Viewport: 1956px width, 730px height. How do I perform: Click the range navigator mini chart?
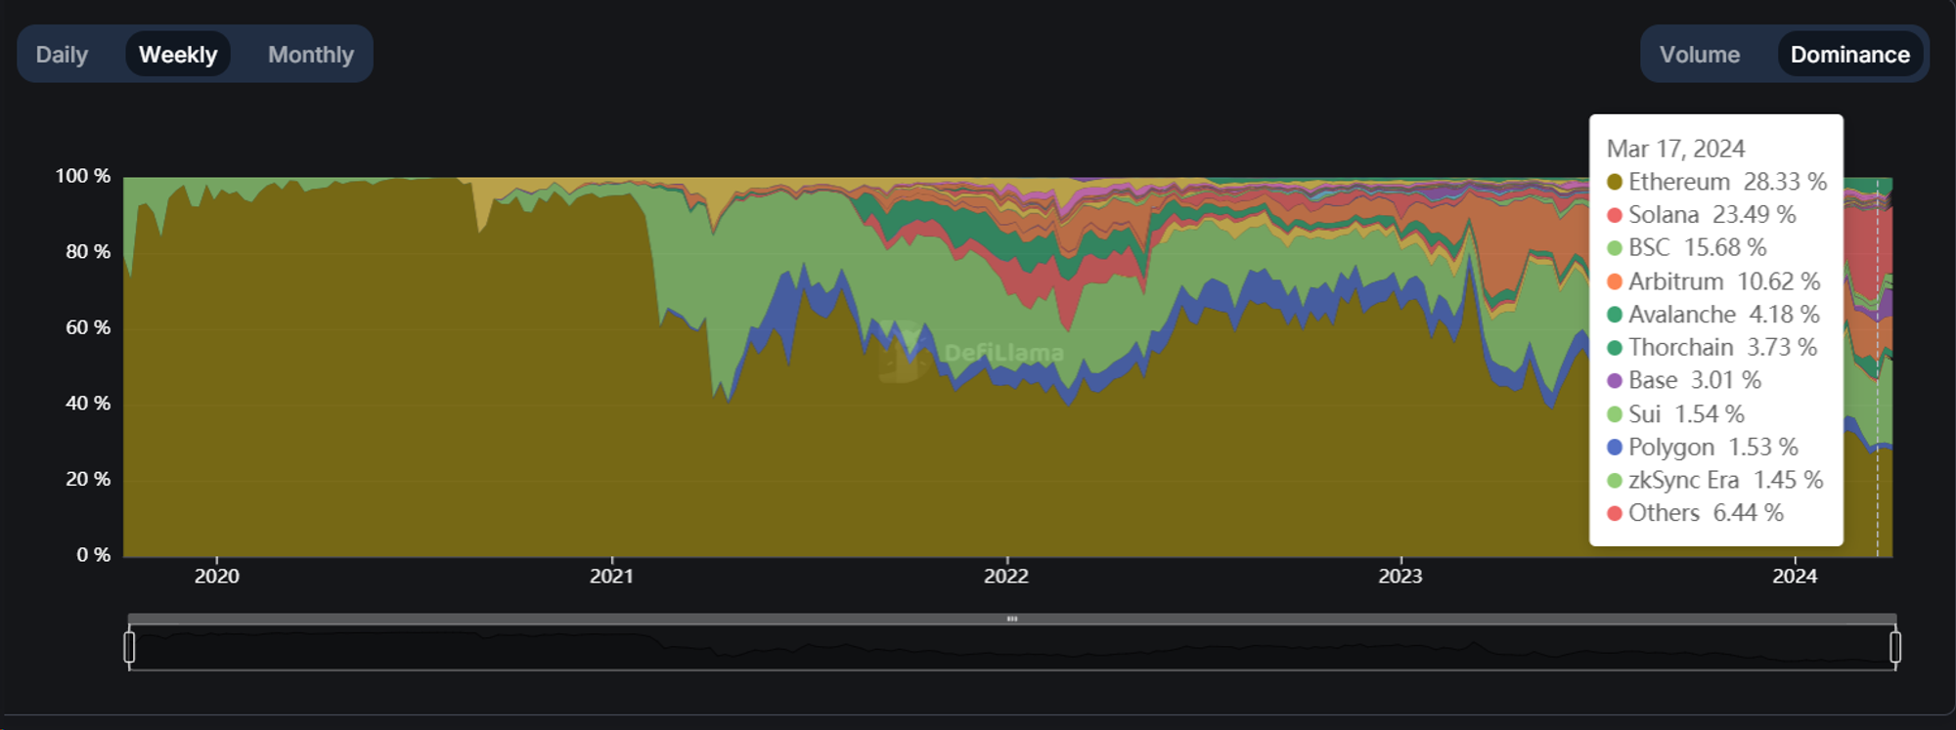coord(1012,649)
